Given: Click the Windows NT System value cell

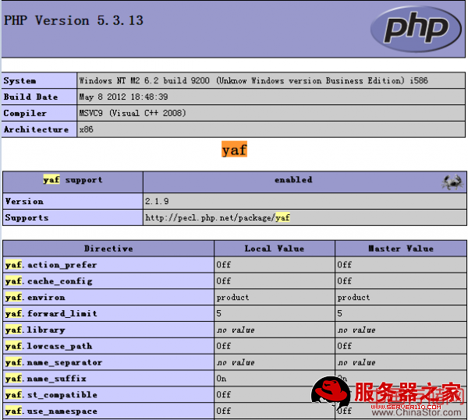Looking at the screenshot, I should pos(253,81).
